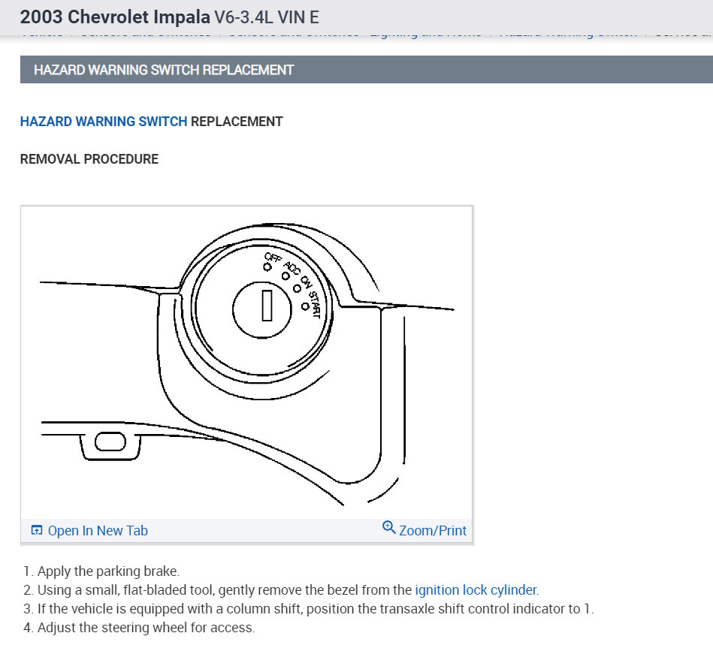Click the Open In New Tab icon
Viewport: 713px width, 648px height.
point(36,530)
